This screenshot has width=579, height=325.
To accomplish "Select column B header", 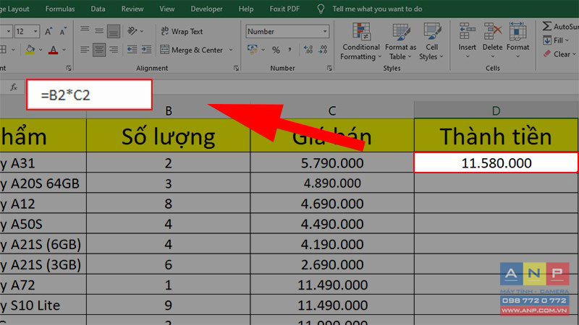I will 169,110.
